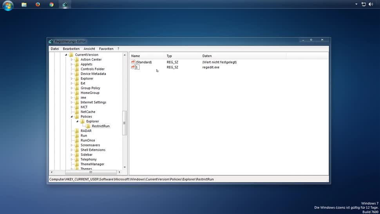
Task: Click the Applets folder icon
Action: [77, 64]
